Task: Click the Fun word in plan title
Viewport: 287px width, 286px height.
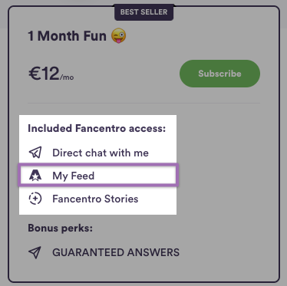Action: click(x=94, y=36)
